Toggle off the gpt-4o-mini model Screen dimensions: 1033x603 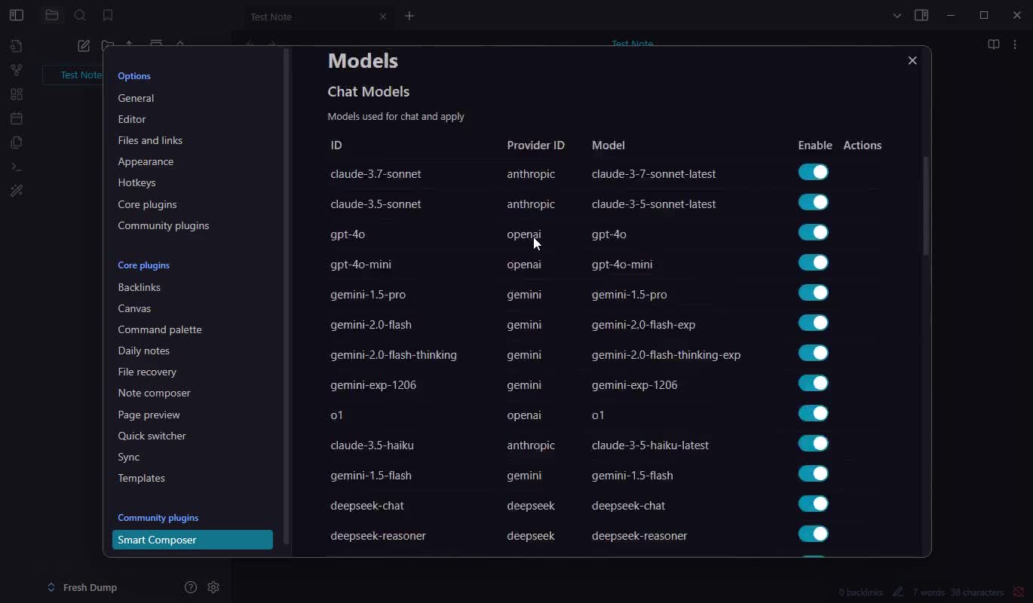(x=813, y=262)
